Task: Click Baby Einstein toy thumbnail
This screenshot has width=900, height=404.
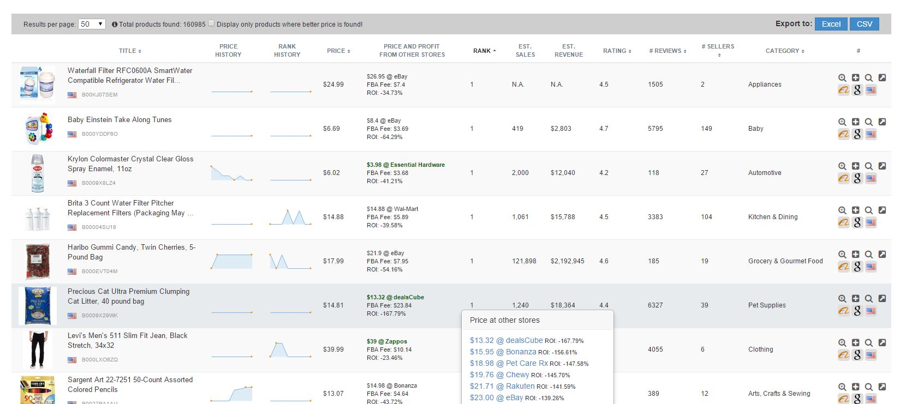Action: [39, 129]
